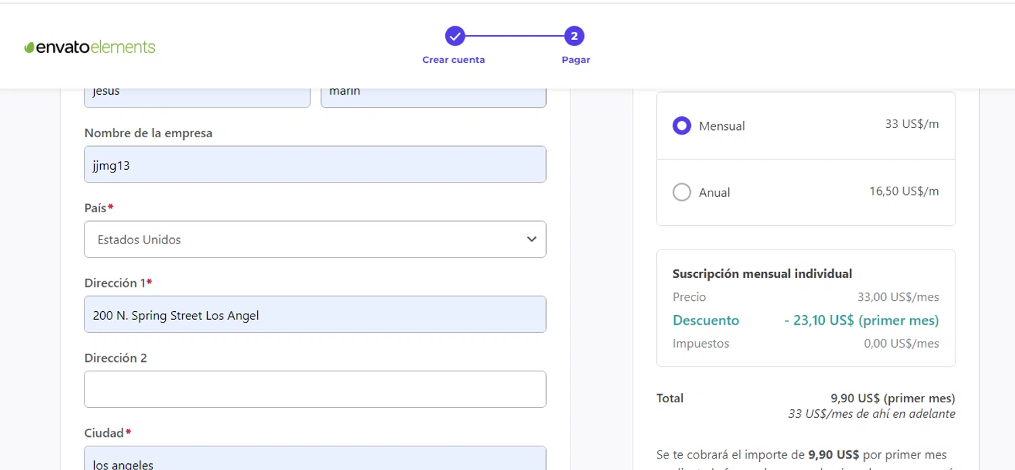
Task: Select the 16,50 US$/m annual price
Action: click(x=904, y=191)
